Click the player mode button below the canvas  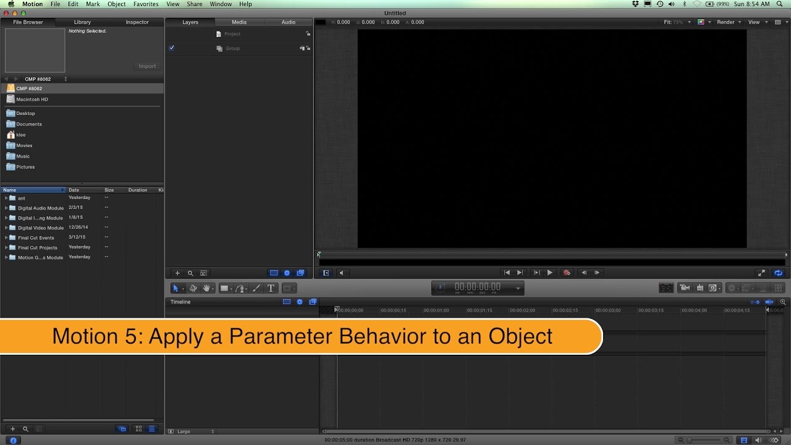tap(326, 273)
